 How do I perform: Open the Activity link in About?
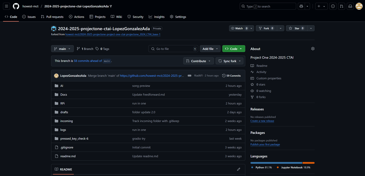(x=259, y=72)
